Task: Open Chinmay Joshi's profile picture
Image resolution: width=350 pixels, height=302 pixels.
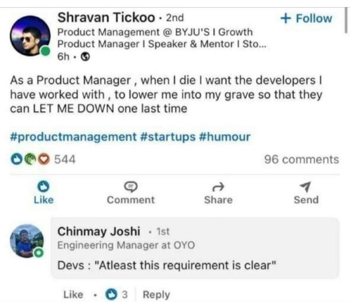Action: 27,241
